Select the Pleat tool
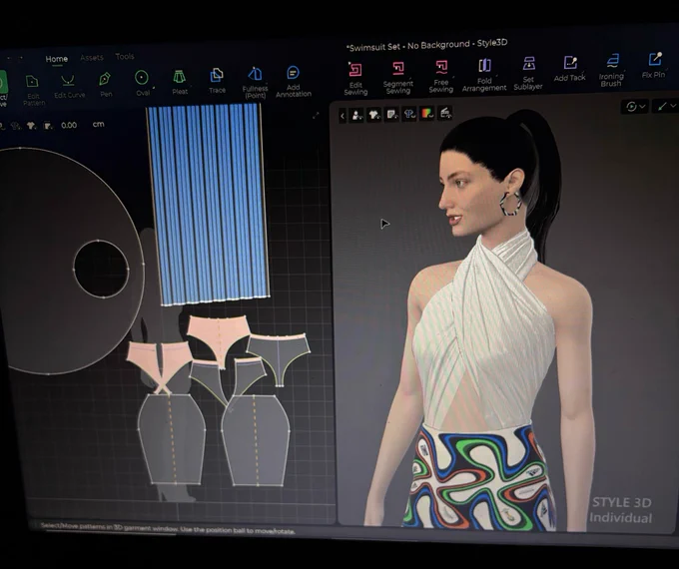 tap(180, 82)
